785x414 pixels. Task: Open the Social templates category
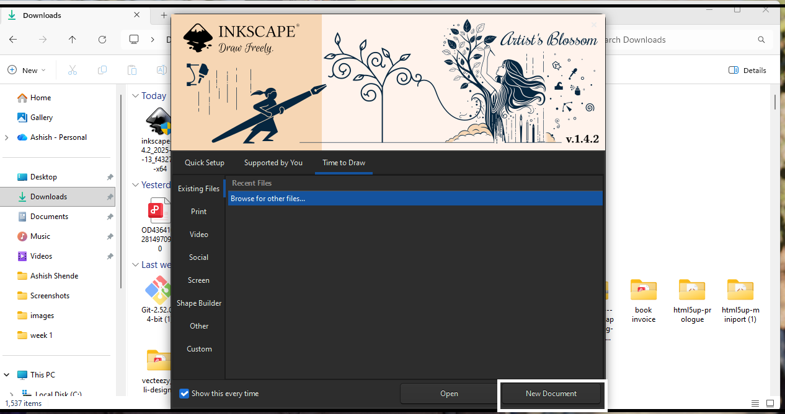click(198, 257)
